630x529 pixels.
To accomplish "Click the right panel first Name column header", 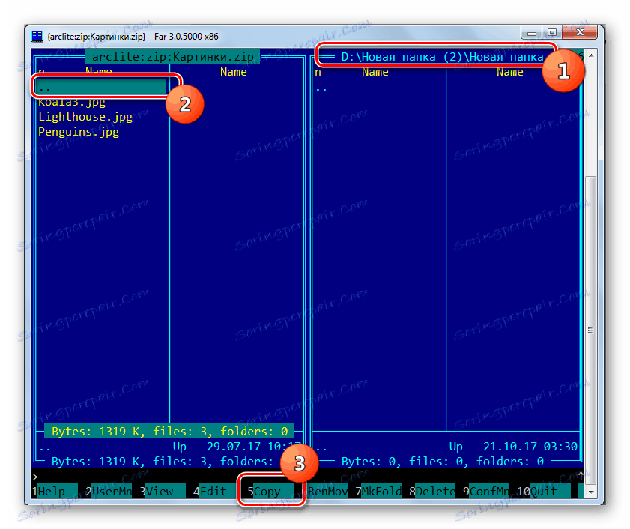I will click(375, 72).
